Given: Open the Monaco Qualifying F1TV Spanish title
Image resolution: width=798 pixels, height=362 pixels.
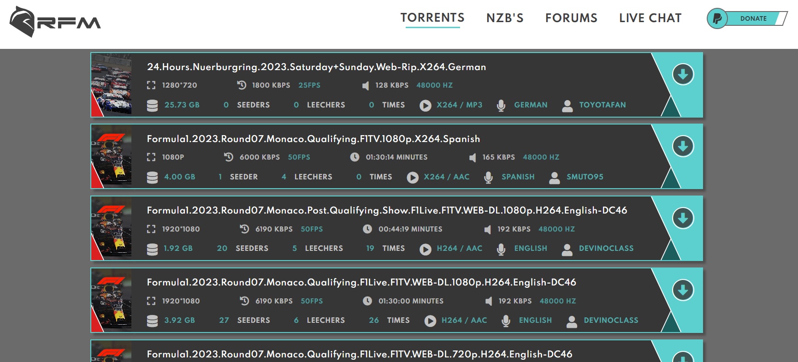Looking at the screenshot, I should [x=313, y=139].
